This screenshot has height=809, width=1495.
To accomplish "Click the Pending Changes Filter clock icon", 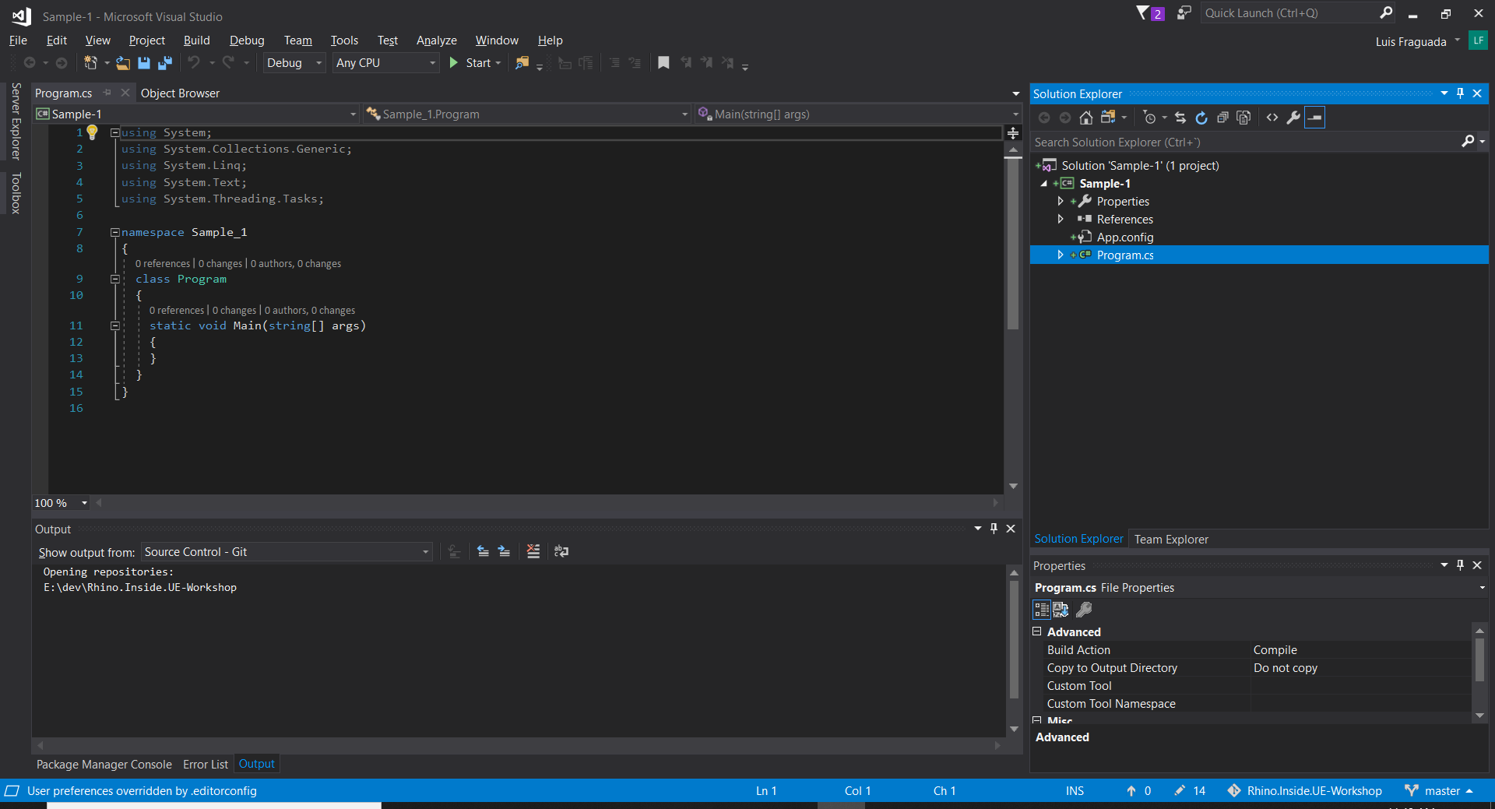I will click(x=1149, y=118).
